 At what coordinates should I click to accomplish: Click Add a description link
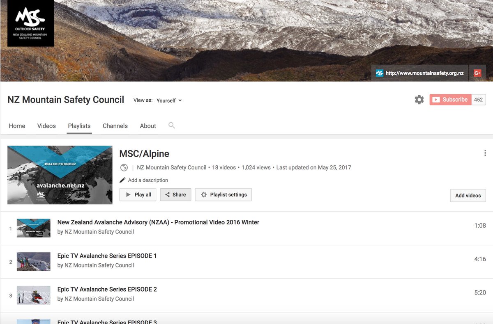coord(148,180)
